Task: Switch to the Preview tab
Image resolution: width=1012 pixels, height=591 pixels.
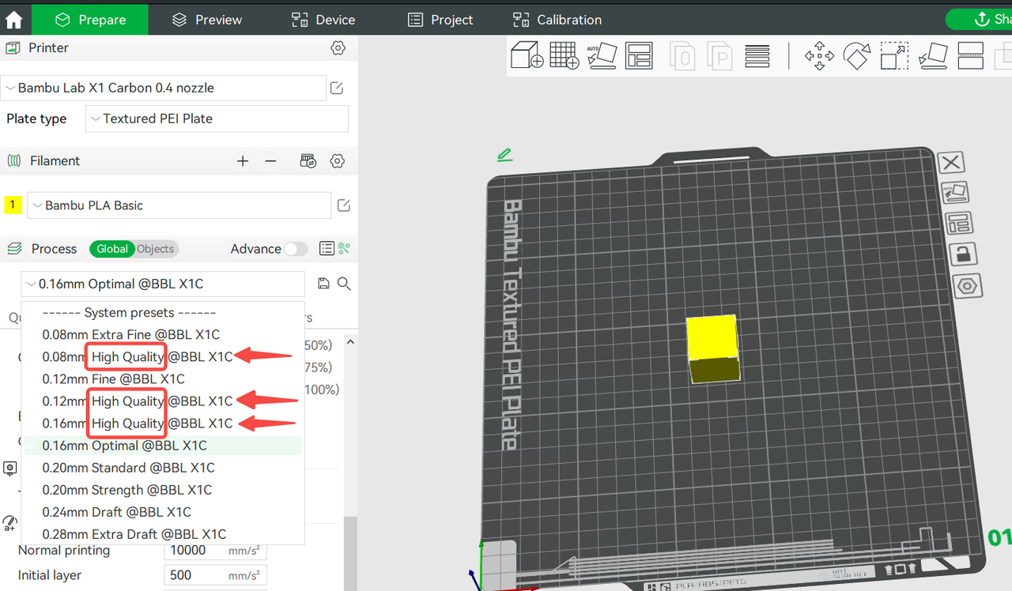Action: point(207,20)
